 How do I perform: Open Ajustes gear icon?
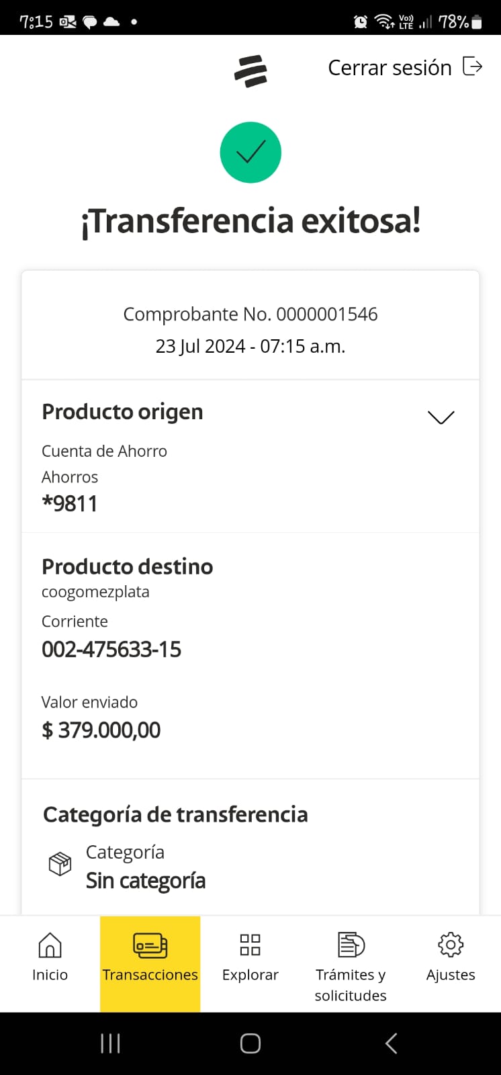tap(451, 945)
